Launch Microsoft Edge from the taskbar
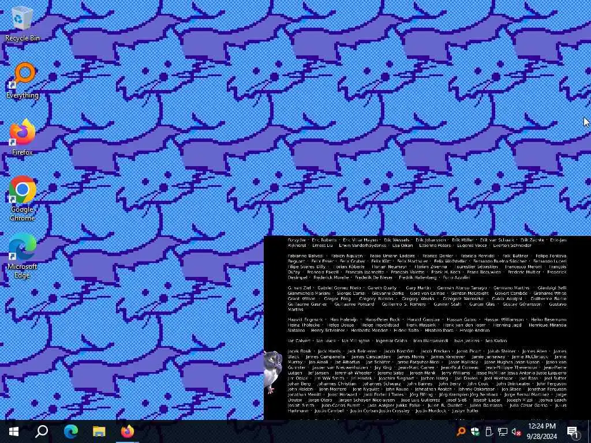Image resolution: width=591 pixels, height=443 pixels. [x=70, y=431]
